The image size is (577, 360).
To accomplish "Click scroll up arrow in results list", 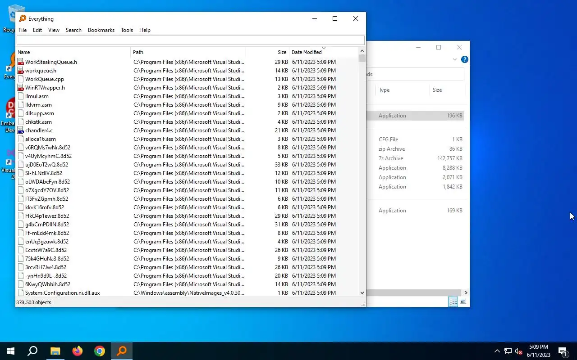I will [x=362, y=51].
